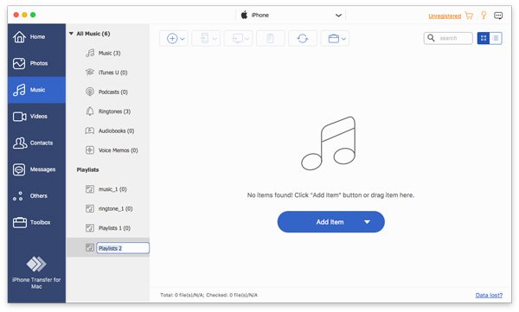This screenshot has height=312, width=519.
Task: Click the playlist icon beside Playlists 1
Action: click(90, 228)
